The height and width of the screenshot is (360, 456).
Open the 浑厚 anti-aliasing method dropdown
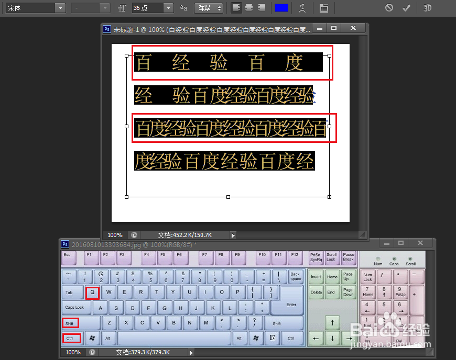point(209,8)
